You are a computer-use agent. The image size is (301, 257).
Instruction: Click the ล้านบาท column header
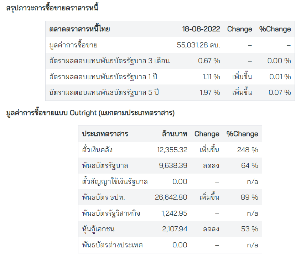[x=174, y=134]
